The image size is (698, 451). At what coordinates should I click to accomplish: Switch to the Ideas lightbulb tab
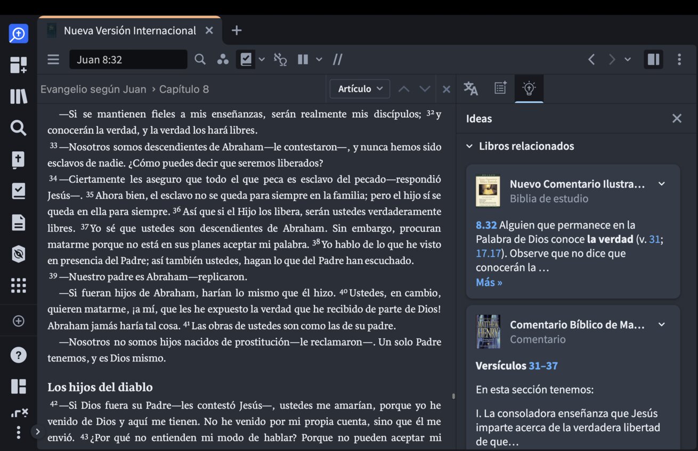pos(529,88)
